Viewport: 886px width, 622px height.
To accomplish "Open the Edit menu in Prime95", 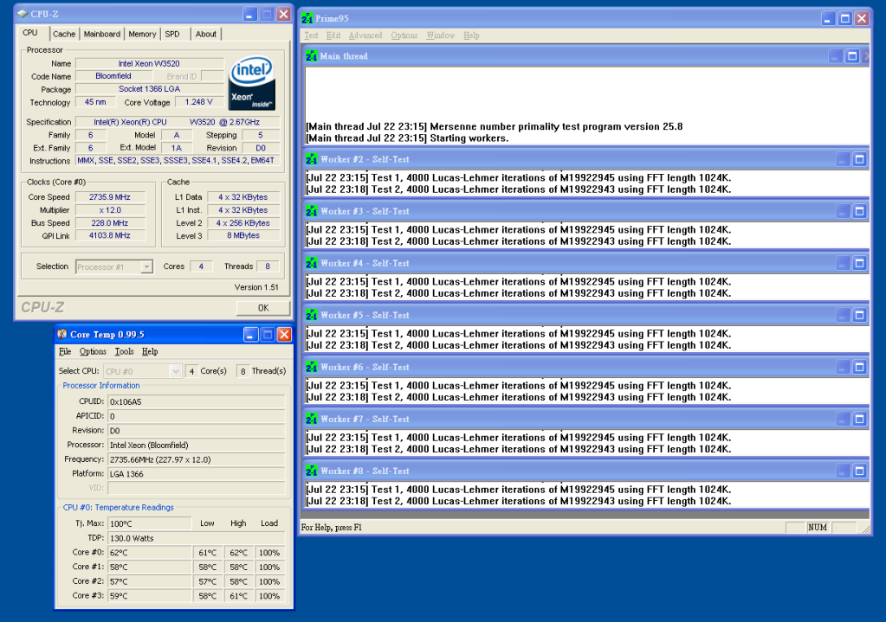I will [333, 35].
